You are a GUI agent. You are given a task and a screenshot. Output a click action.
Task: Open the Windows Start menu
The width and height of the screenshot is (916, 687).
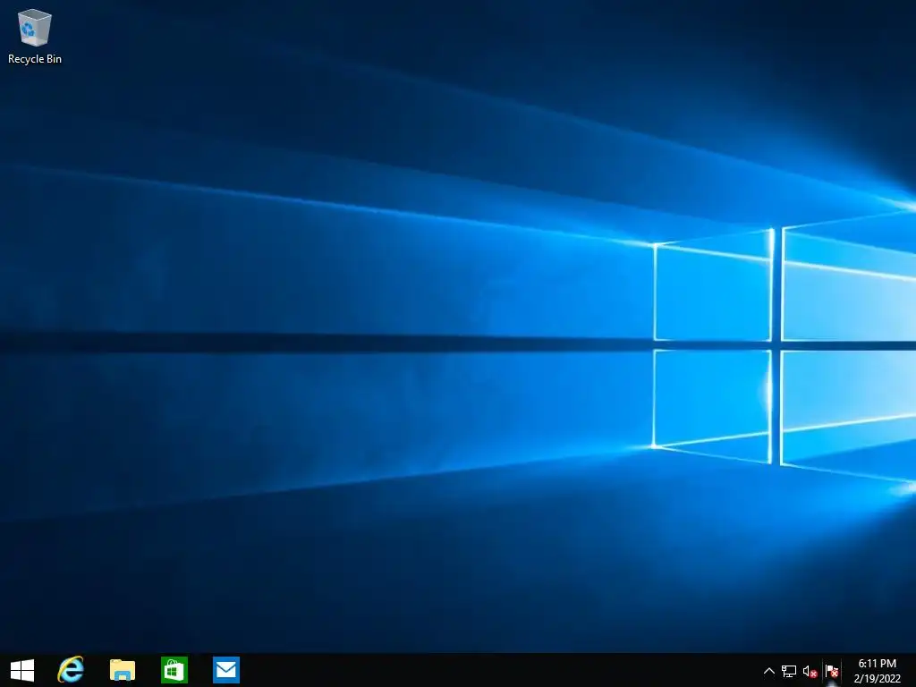pos(22,670)
